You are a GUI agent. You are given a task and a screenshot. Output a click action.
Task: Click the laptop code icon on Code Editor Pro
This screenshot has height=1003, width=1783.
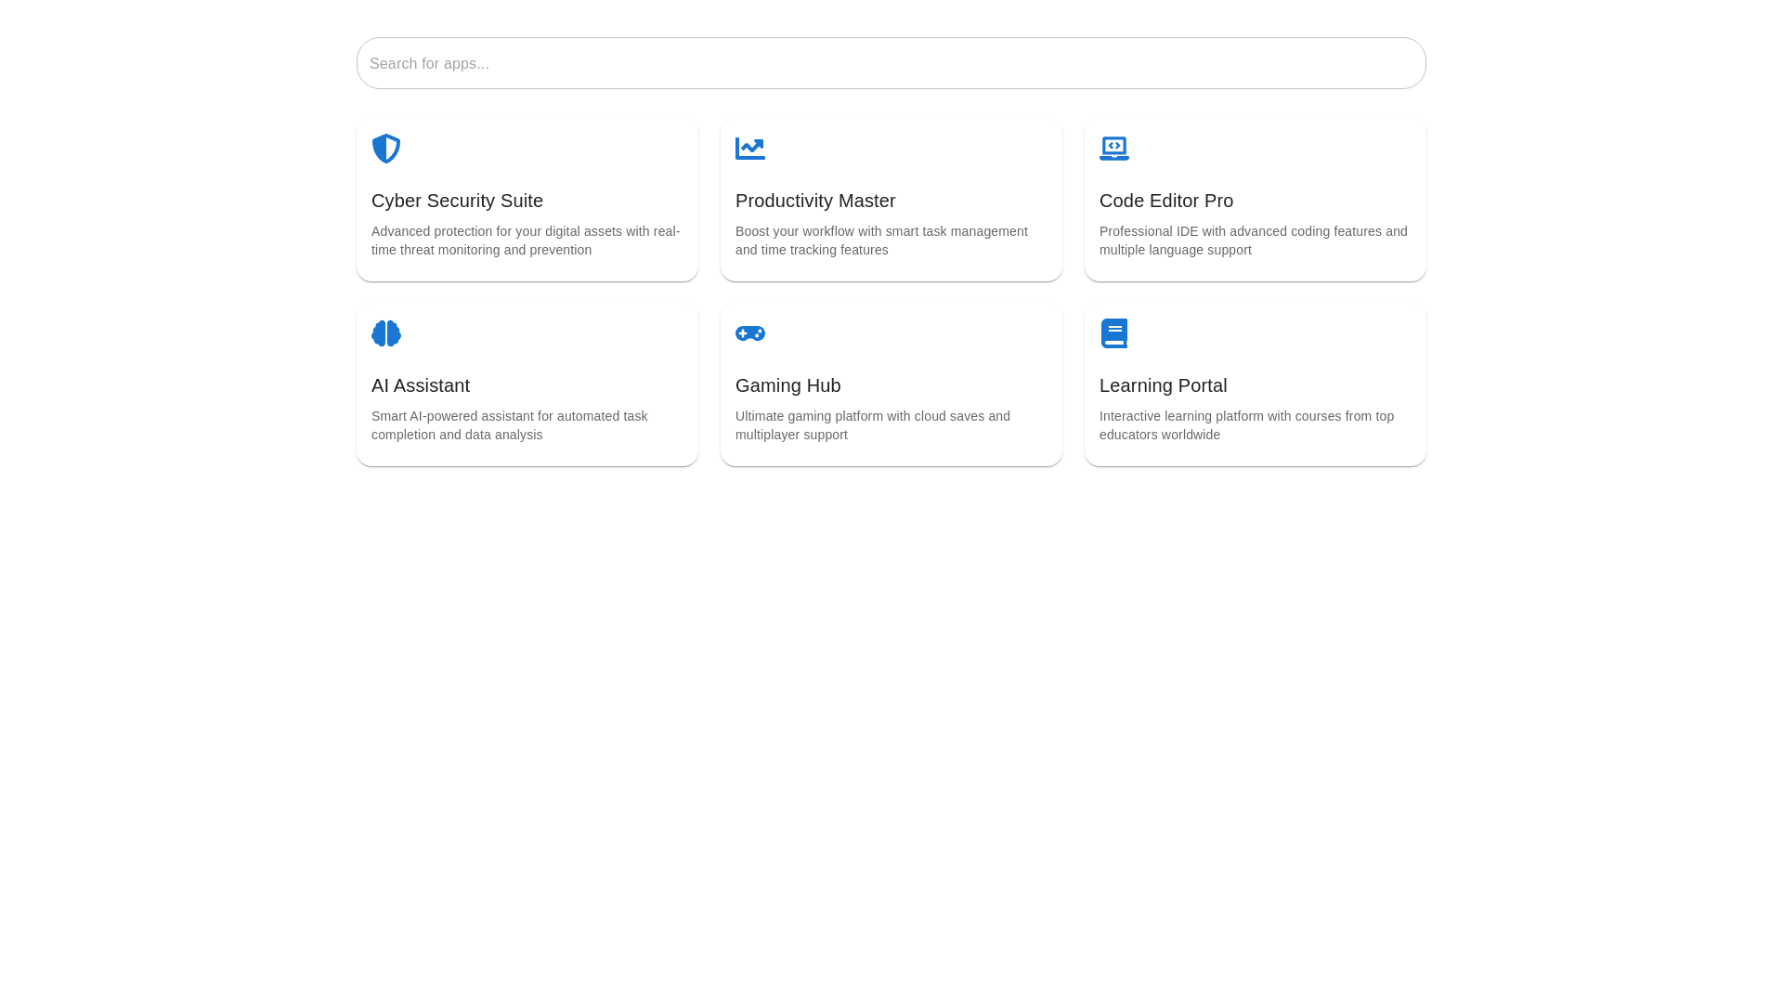(1114, 149)
